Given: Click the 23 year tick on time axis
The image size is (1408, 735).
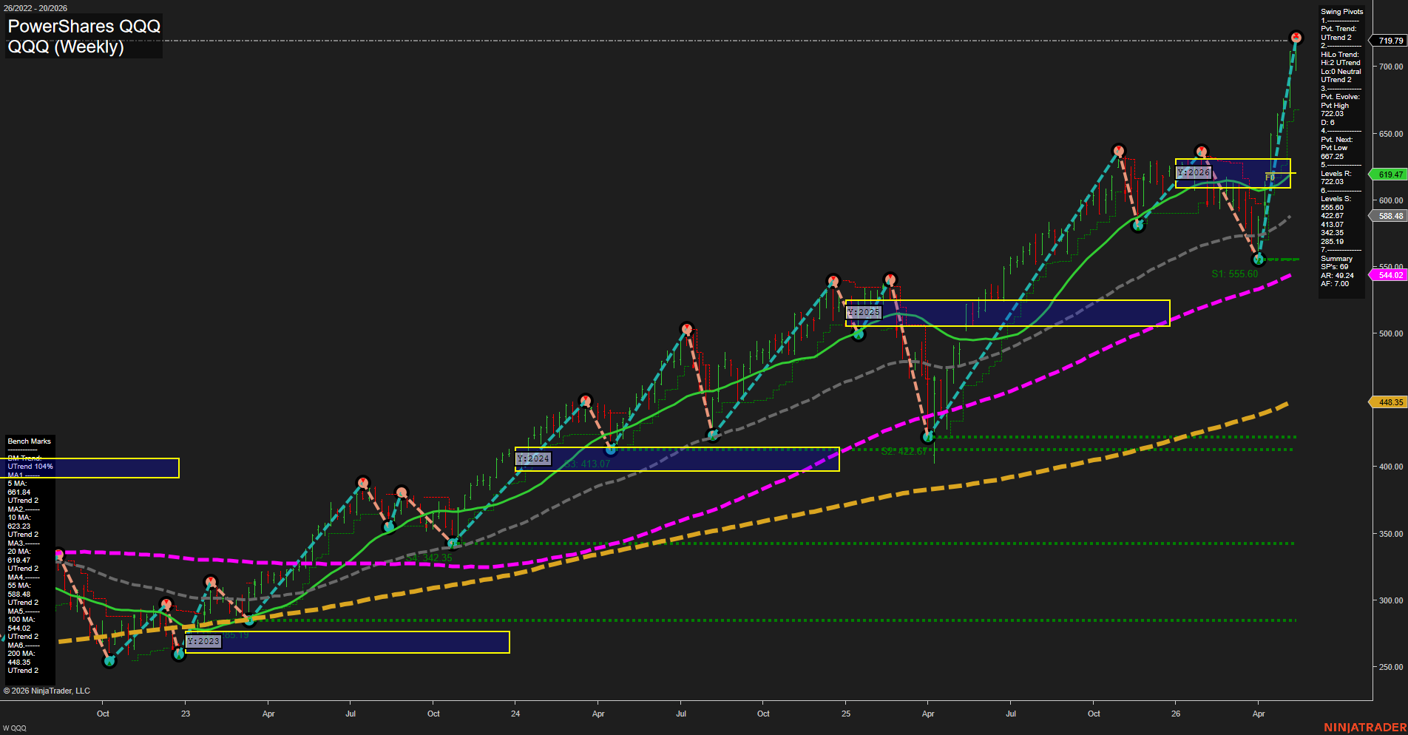Looking at the screenshot, I should (x=186, y=714).
